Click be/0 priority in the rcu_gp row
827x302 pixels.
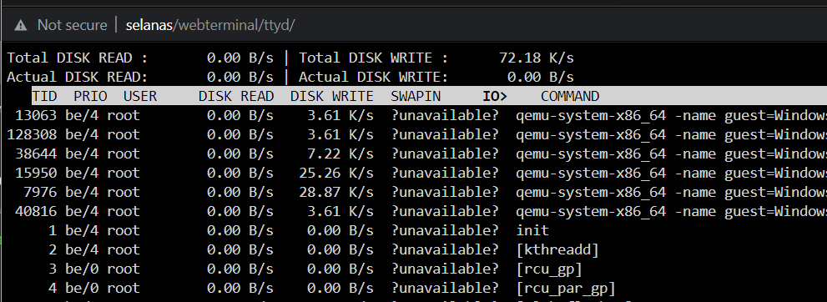pos(82,269)
